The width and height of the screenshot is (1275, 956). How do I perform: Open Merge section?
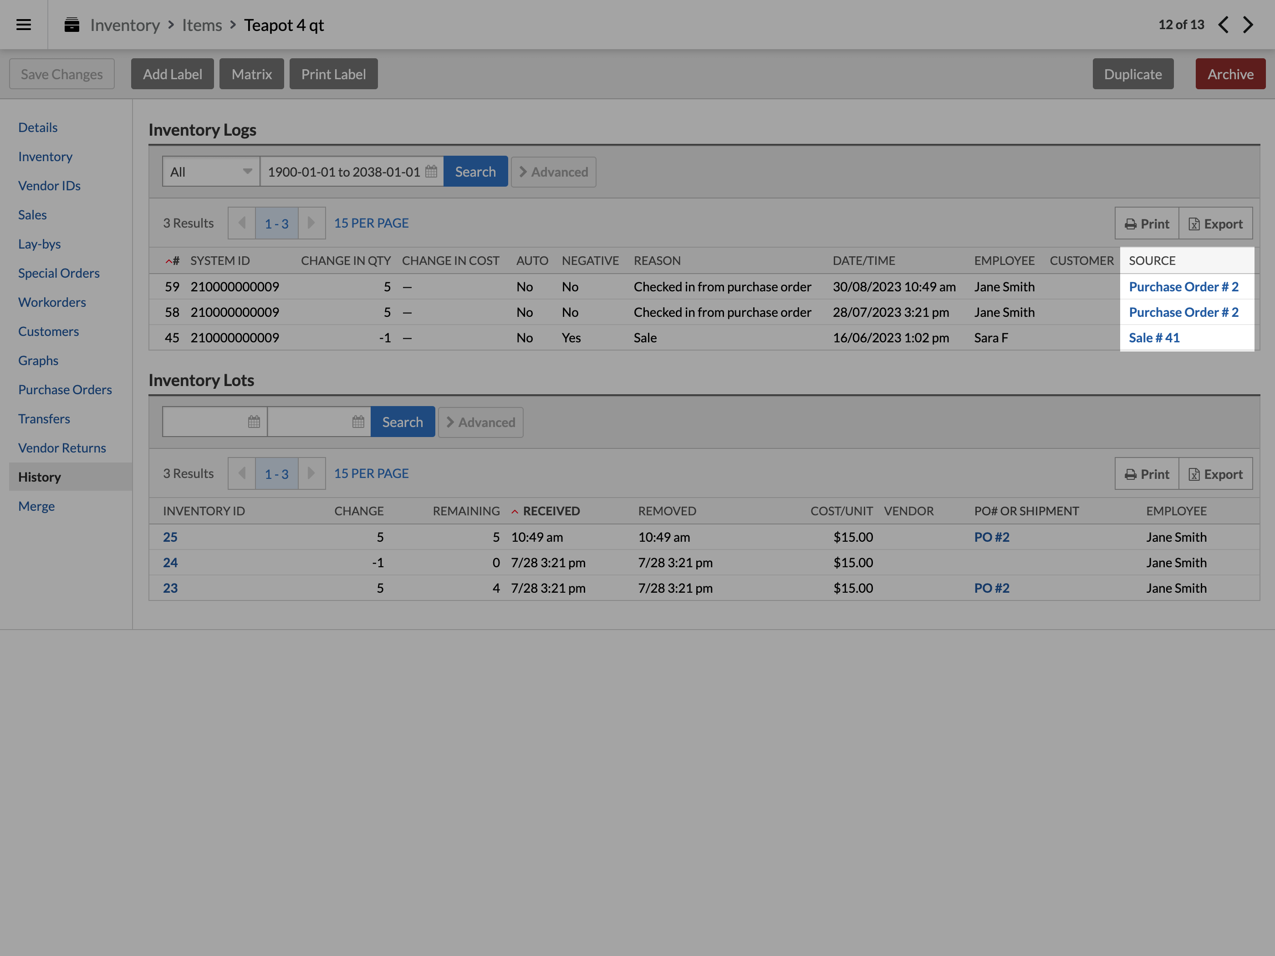(x=36, y=507)
